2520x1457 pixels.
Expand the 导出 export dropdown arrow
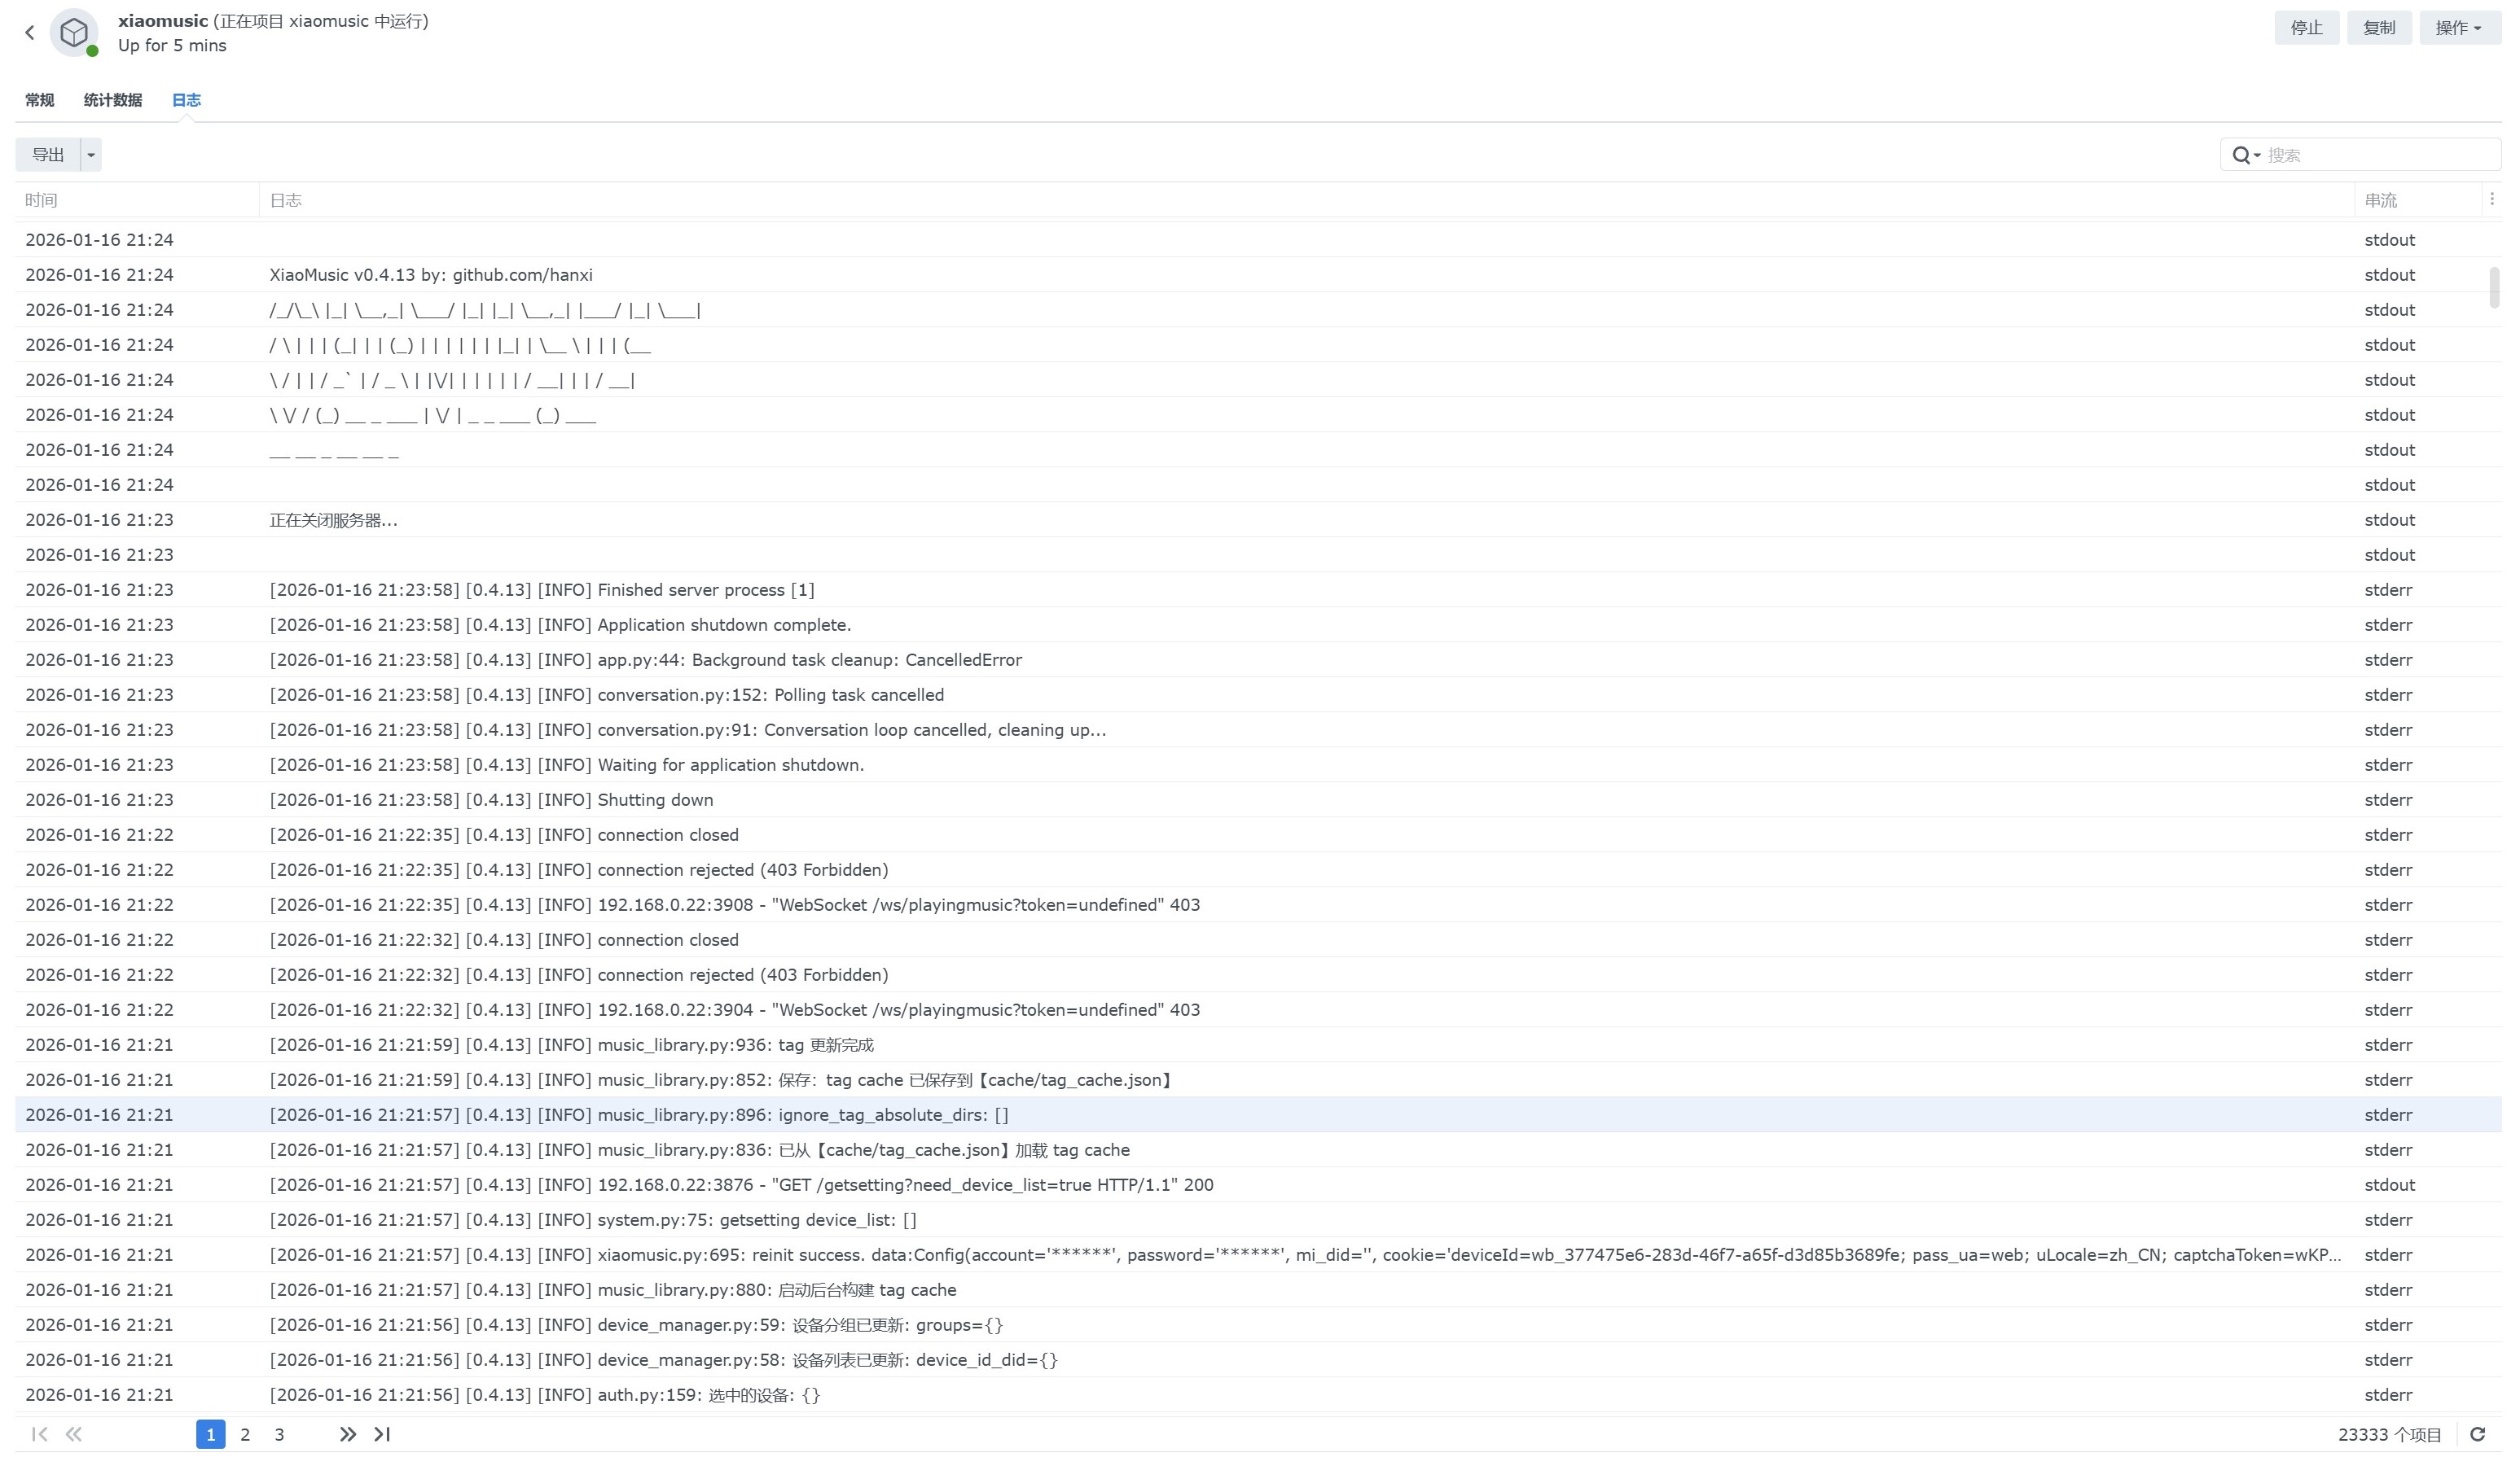pos(91,155)
